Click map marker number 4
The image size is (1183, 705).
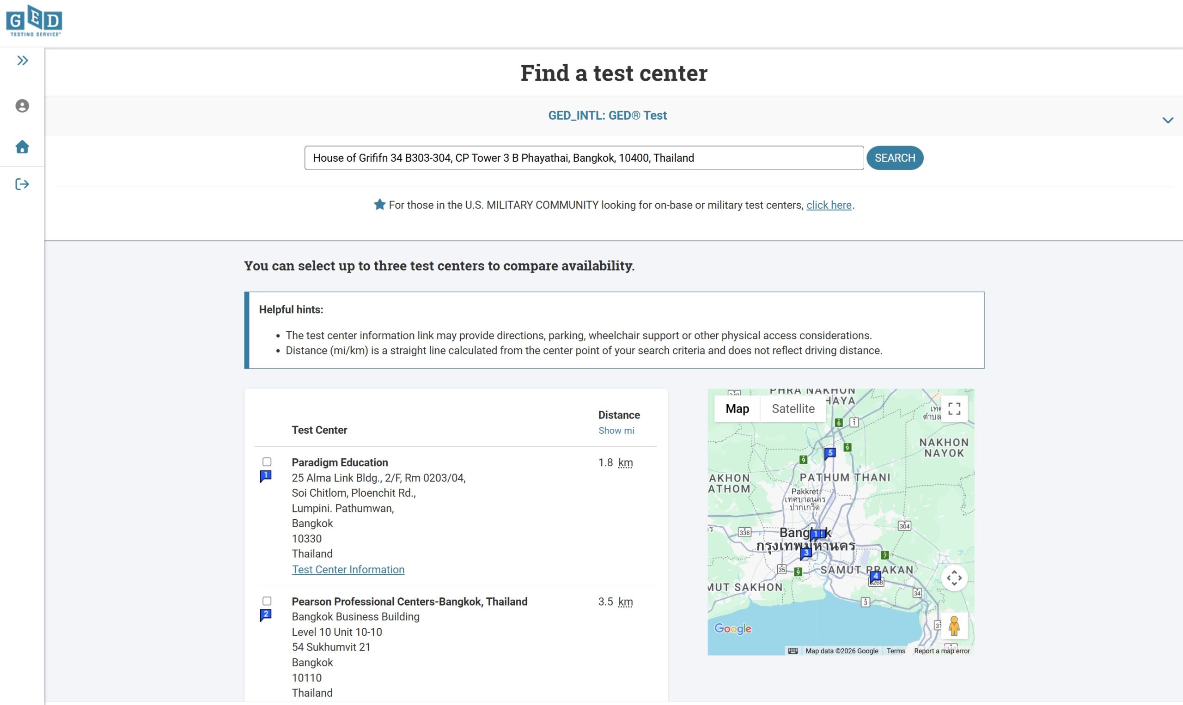(x=875, y=577)
